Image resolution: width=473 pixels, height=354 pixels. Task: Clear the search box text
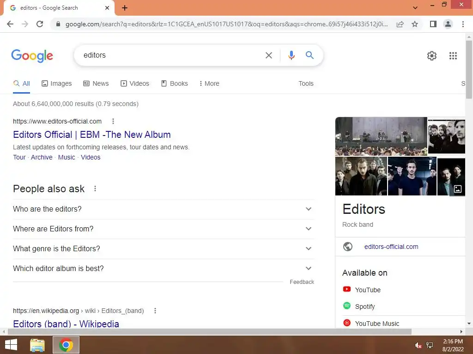268,55
